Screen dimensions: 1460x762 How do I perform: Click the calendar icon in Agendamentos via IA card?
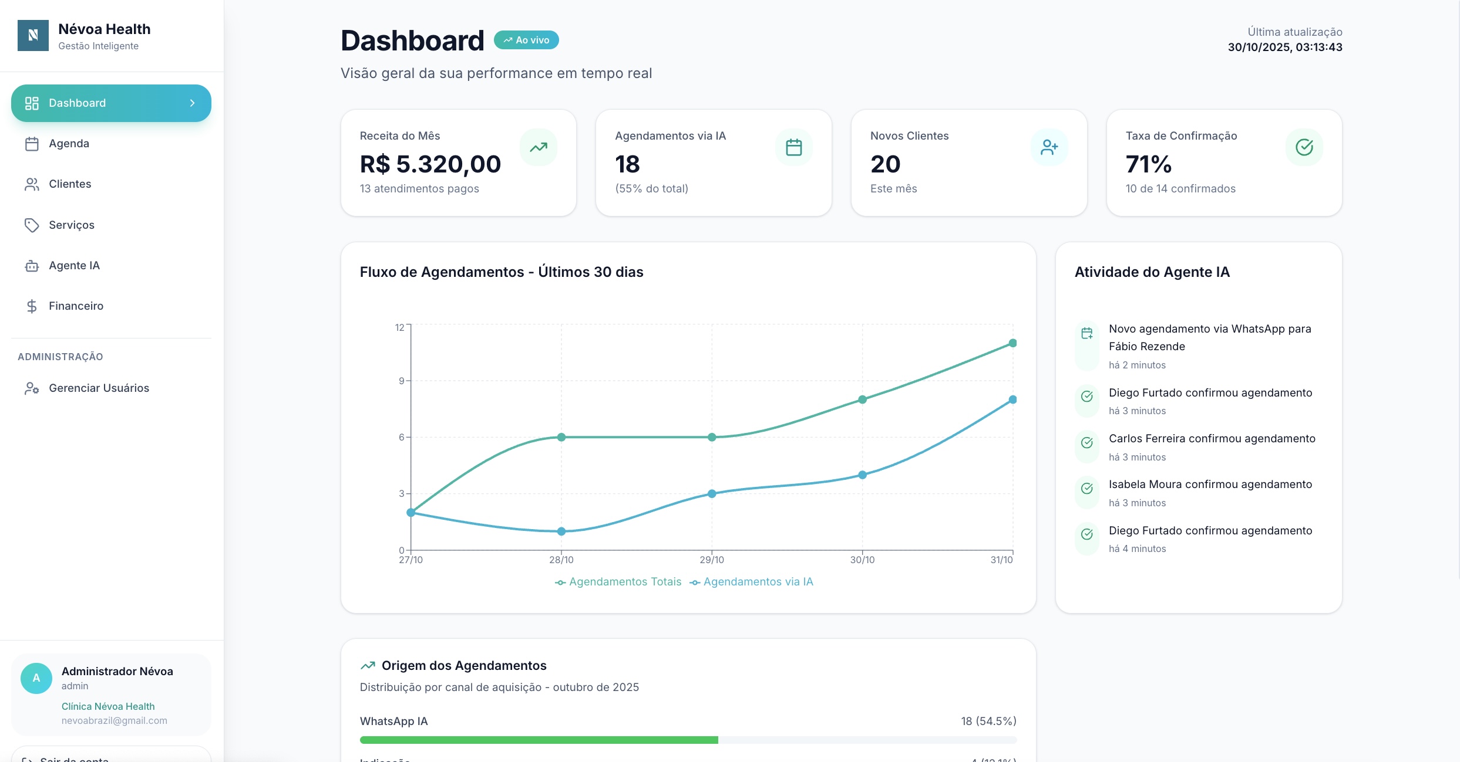[793, 147]
